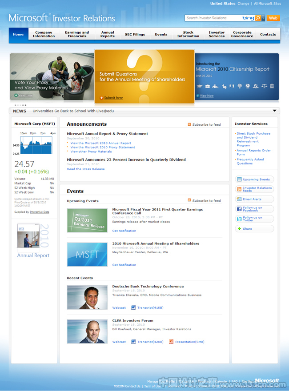Click the Change country link
The image size is (289, 391).
click(243, 4)
